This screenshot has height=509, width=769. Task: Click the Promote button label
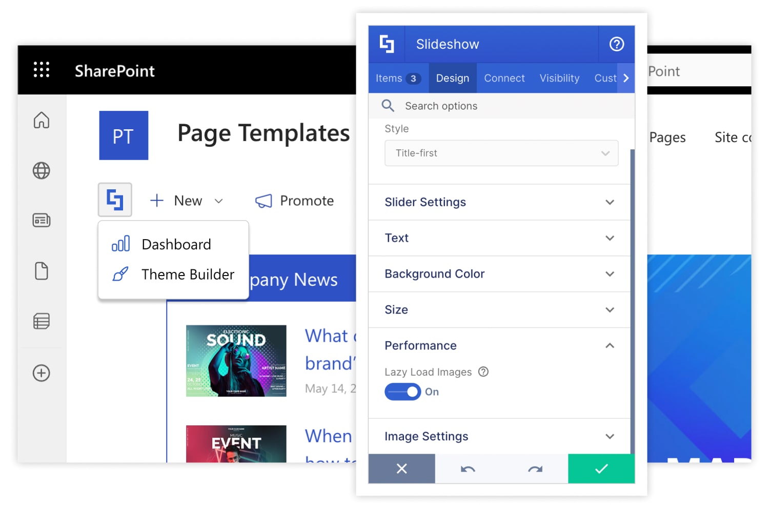click(x=307, y=201)
